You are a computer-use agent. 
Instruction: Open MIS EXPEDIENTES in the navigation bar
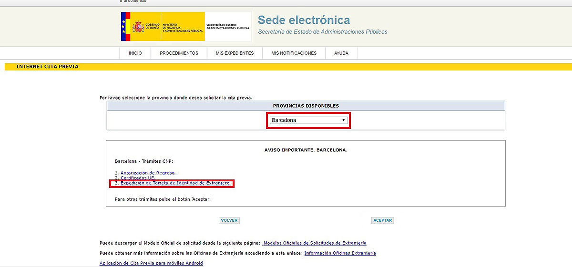[x=235, y=53]
